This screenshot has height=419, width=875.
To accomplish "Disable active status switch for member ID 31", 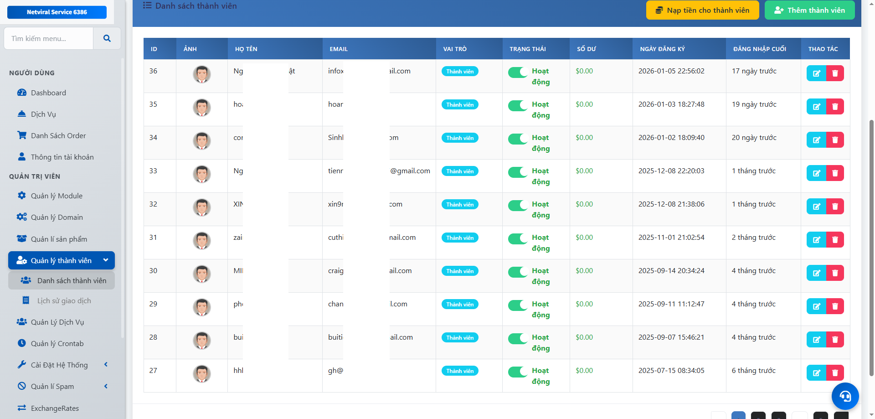I will 518,239.
